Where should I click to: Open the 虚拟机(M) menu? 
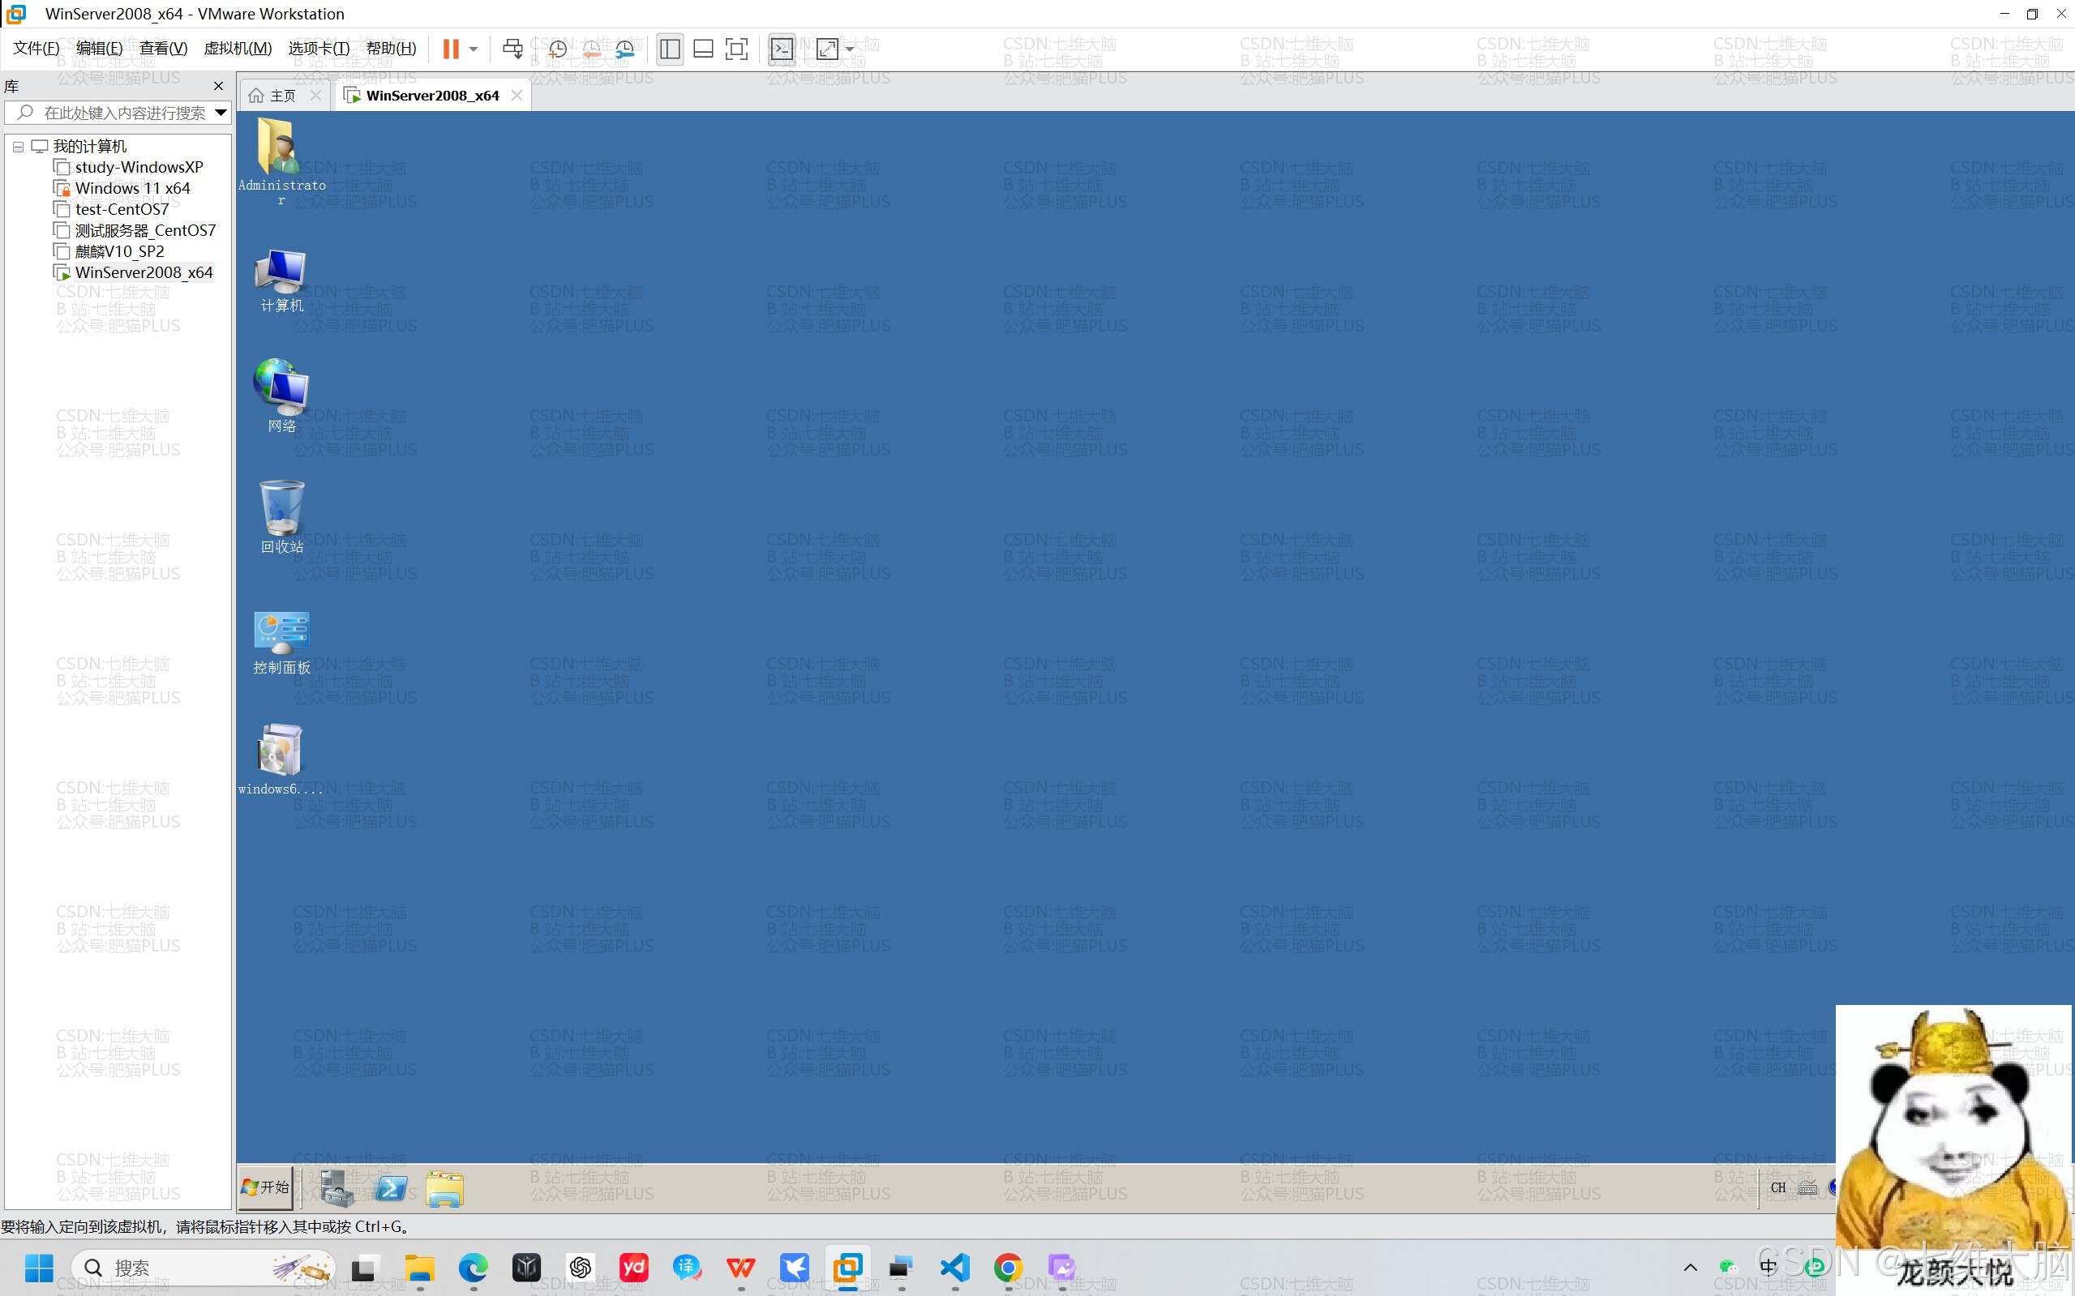click(238, 49)
